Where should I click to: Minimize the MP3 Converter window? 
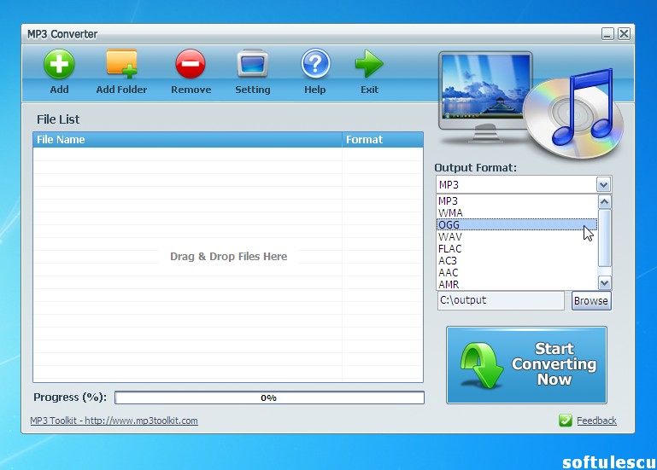pyautogui.click(x=607, y=34)
